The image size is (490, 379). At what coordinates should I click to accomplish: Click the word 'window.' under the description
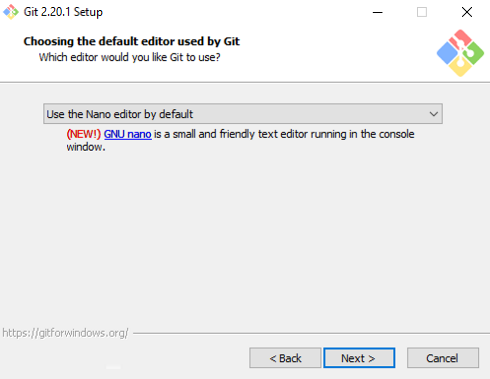click(x=86, y=147)
